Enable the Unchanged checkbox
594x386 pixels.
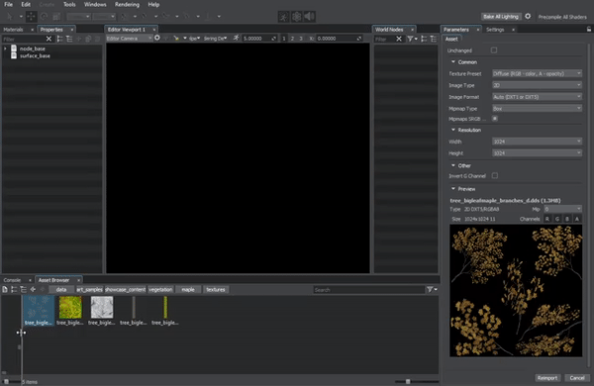[494, 50]
